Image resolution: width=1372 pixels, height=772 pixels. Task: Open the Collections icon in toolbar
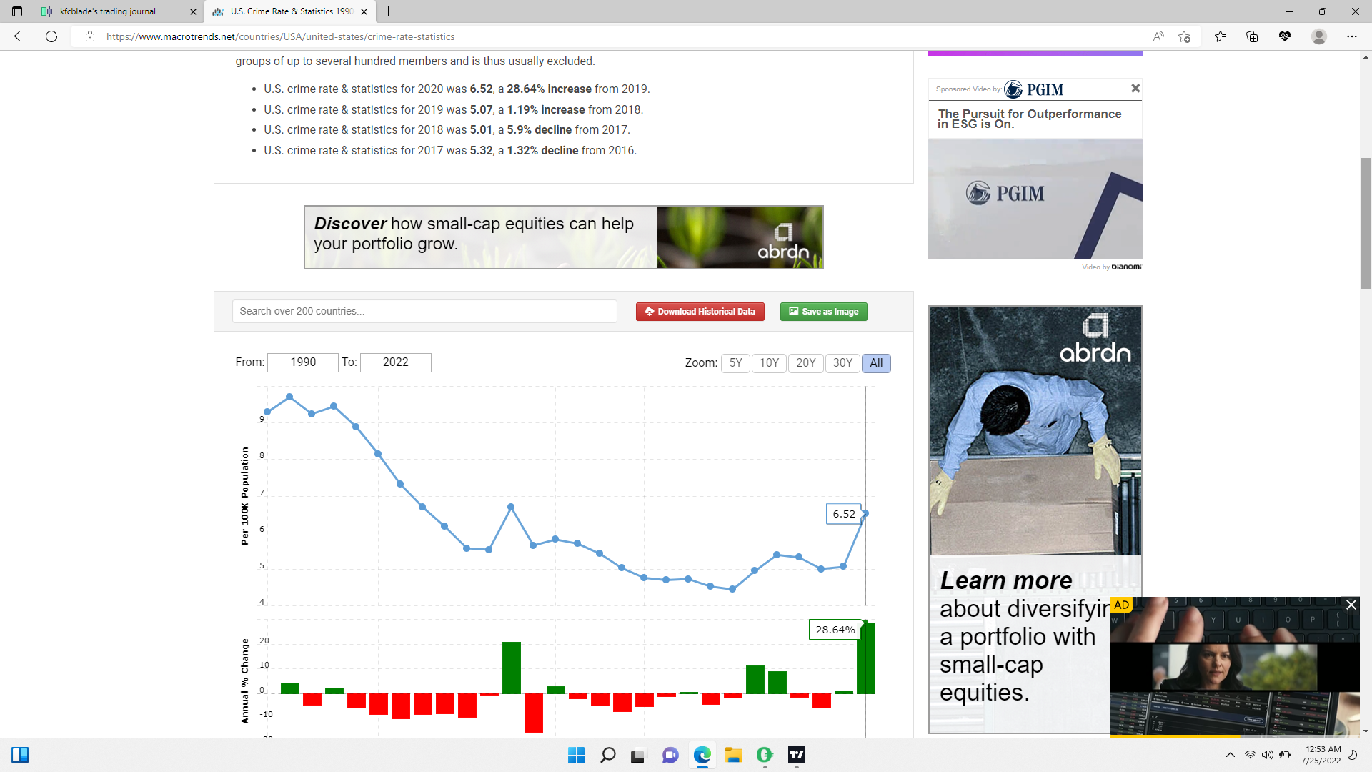click(1252, 36)
